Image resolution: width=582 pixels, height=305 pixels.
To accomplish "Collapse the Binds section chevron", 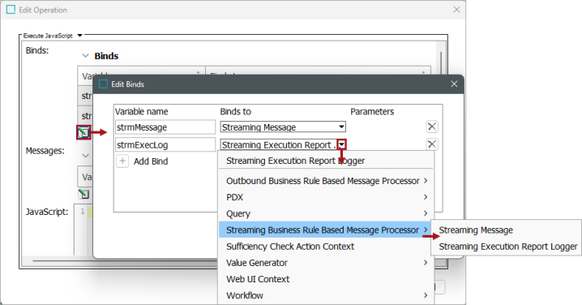I will [85, 56].
